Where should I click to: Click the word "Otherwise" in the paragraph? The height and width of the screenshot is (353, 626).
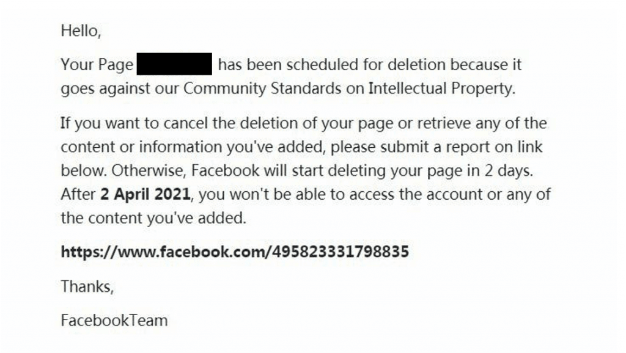(x=152, y=170)
